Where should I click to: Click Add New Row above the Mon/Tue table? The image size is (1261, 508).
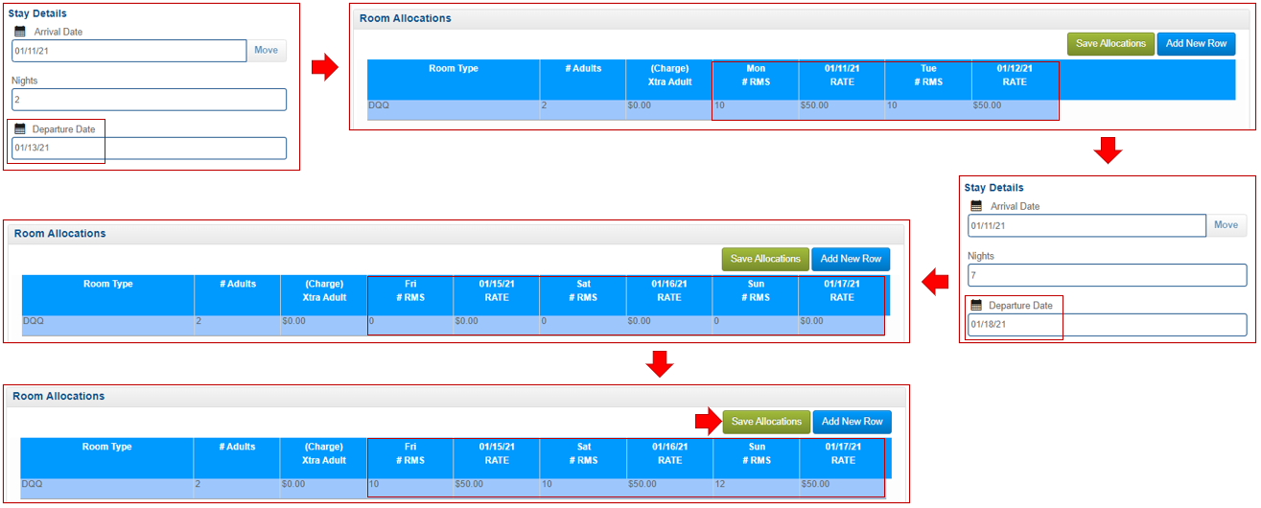coord(1196,44)
